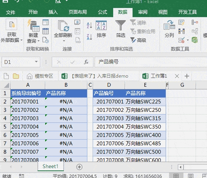Sort descending with Z-A icon
Image resolution: width=207 pixels, height=178 pixels.
(89, 37)
